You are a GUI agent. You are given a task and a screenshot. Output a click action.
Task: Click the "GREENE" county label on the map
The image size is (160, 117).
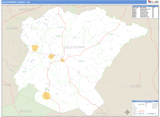click(26, 111)
